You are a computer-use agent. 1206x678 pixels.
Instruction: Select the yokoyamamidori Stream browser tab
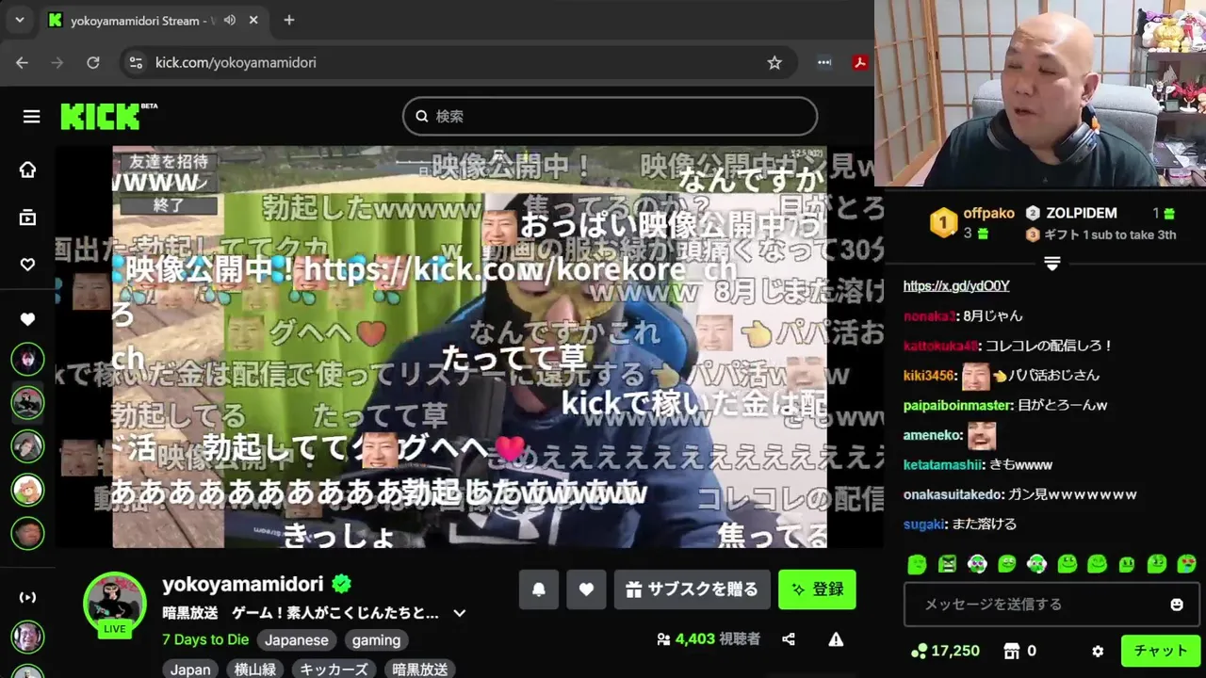pos(155,20)
